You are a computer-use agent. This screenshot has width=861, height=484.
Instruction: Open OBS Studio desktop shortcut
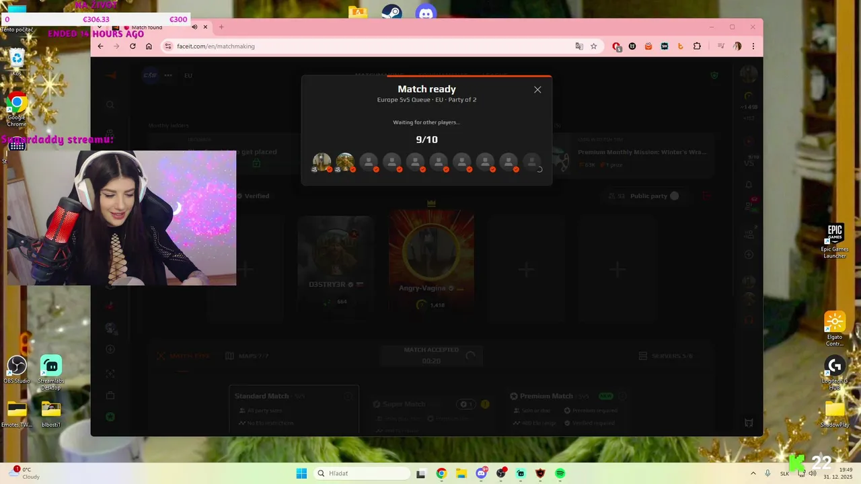pos(17,370)
